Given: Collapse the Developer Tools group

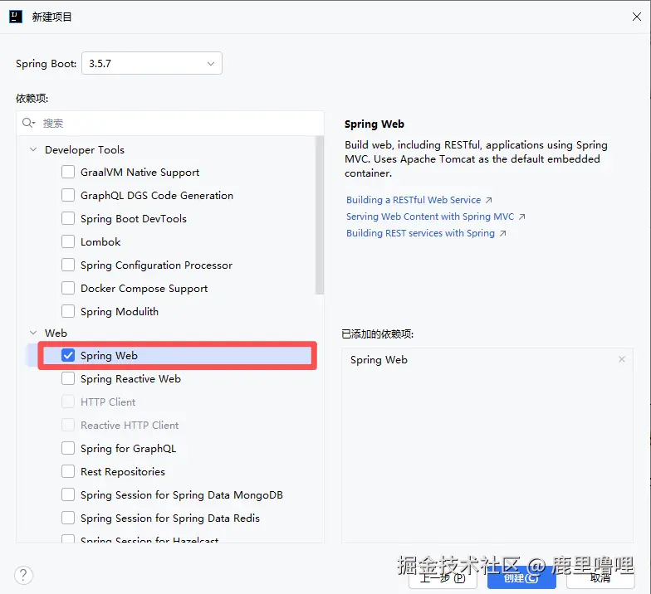Looking at the screenshot, I should (x=33, y=149).
